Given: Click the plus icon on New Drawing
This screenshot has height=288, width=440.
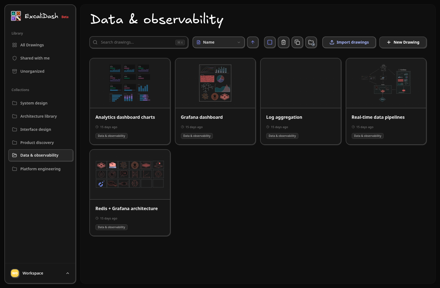Looking at the screenshot, I should point(389,42).
